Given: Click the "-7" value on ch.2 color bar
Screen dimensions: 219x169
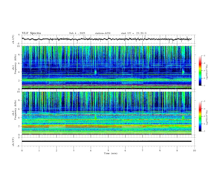Looking at the screenshot, I should click(x=204, y=131).
